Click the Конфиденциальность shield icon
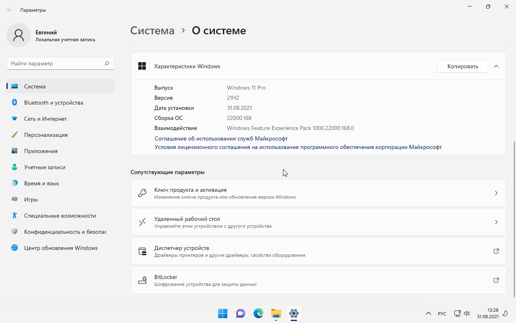This screenshot has height=323, width=516. coord(15,232)
